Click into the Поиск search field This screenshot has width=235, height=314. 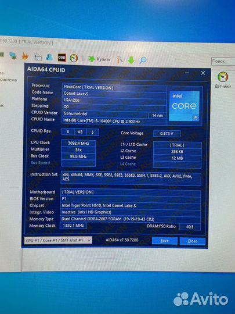coord(223,61)
